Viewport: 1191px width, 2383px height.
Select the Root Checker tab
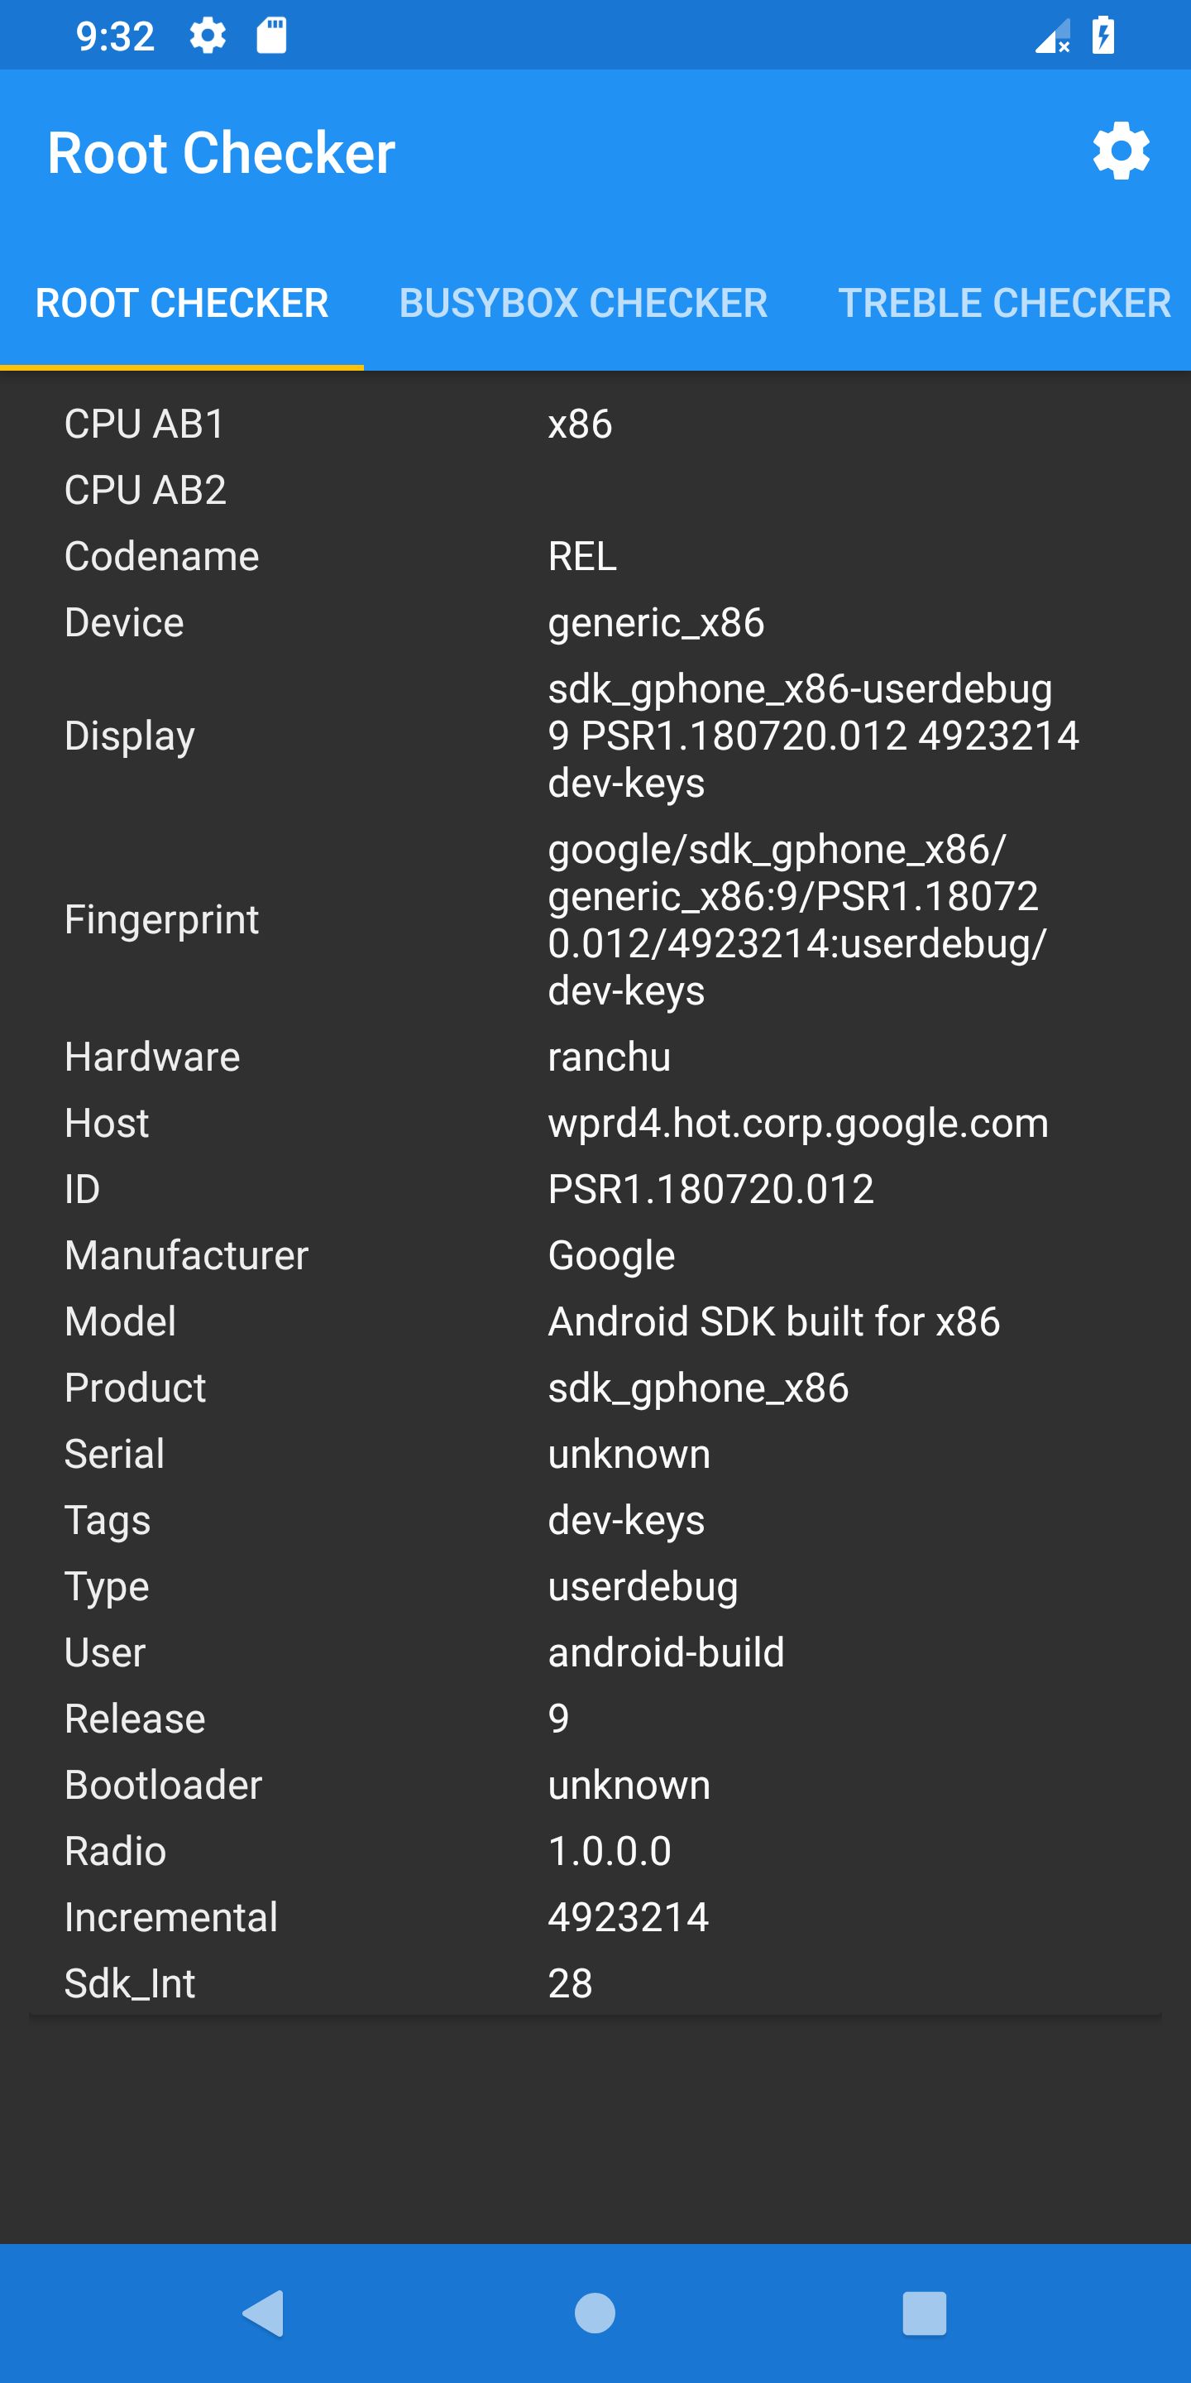click(182, 304)
